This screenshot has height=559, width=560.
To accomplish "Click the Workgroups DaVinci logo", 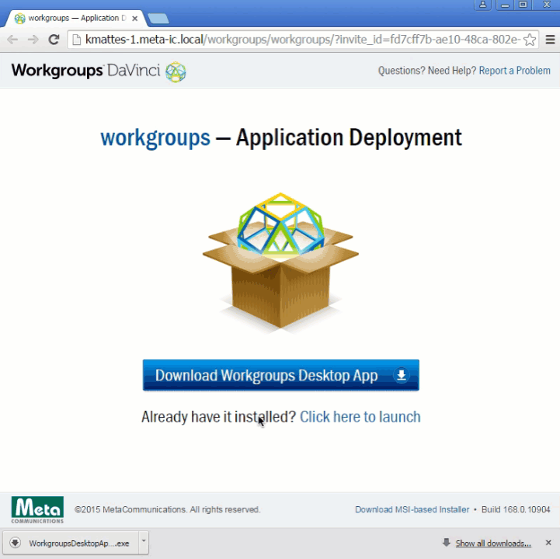I will coord(99,71).
